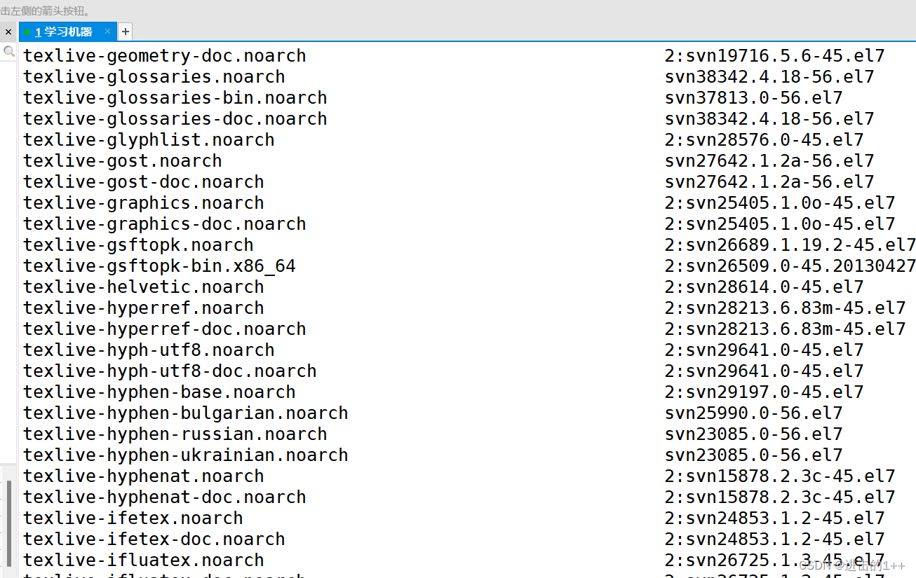The image size is (916, 578).
Task: Click version of texlive-hyphen-russian.noarch row
Action: [754, 434]
